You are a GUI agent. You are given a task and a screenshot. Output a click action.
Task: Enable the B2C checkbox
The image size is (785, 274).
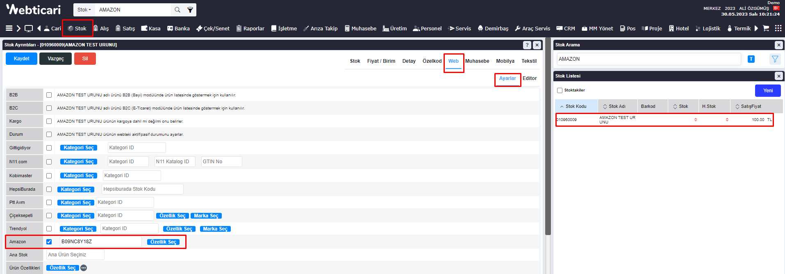click(49, 108)
